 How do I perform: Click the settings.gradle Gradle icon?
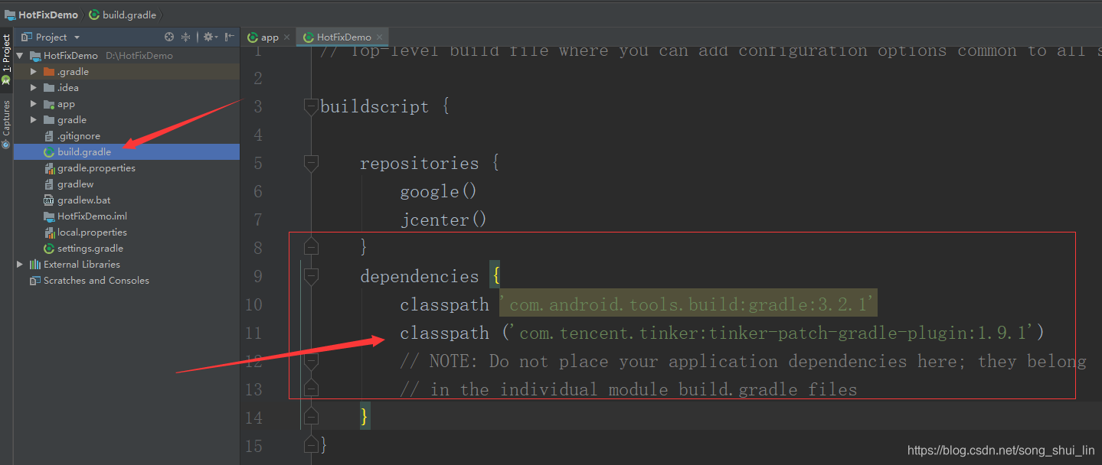pyautogui.click(x=49, y=249)
